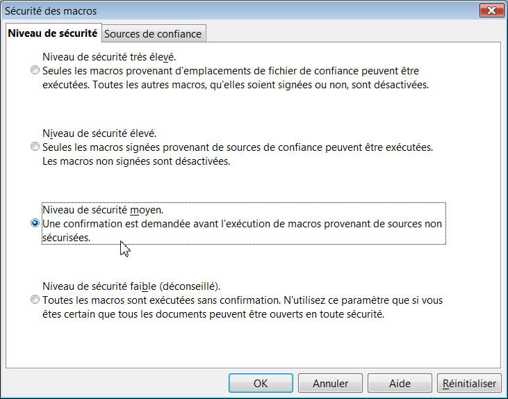The height and width of the screenshot is (399, 508).
Task: Open help with the Aide button
Action: coord(400,383)
